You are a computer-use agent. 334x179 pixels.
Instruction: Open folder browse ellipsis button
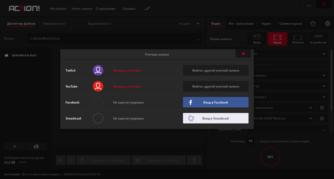click(x=198, y=40)
